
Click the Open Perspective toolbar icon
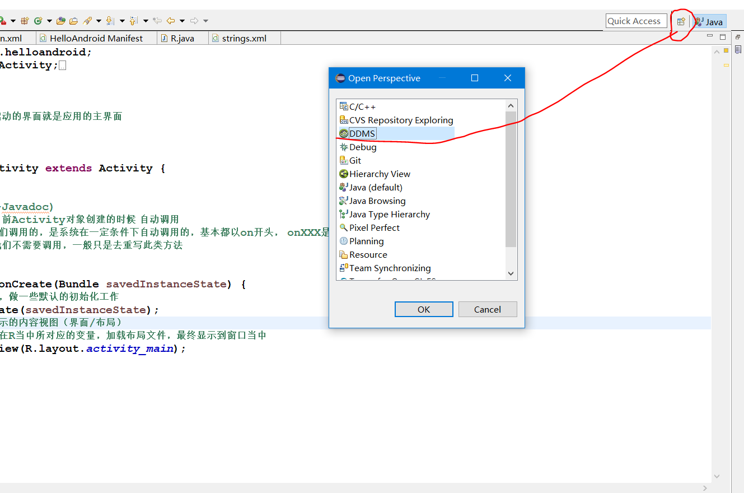pyautogui.click(x=681, y=21)
